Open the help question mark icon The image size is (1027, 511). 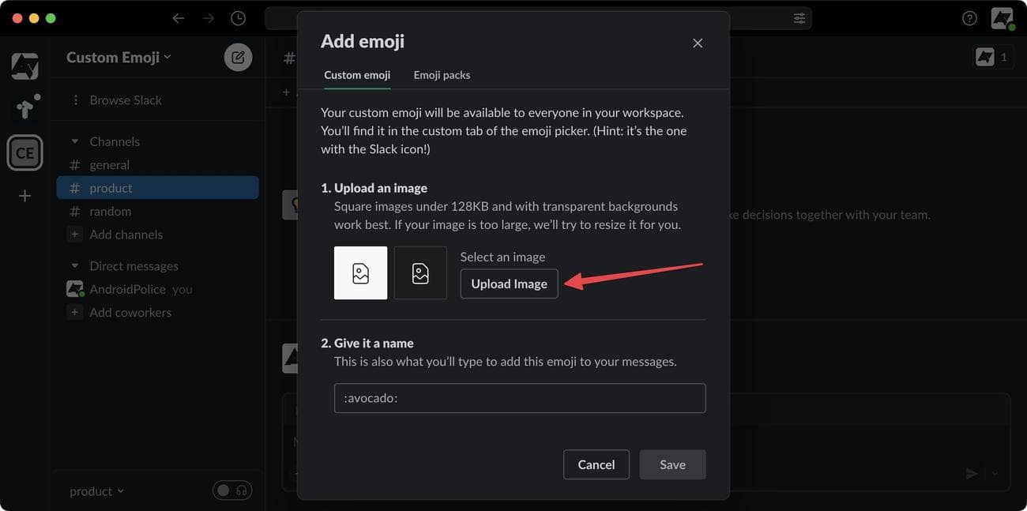pos(969,18)
